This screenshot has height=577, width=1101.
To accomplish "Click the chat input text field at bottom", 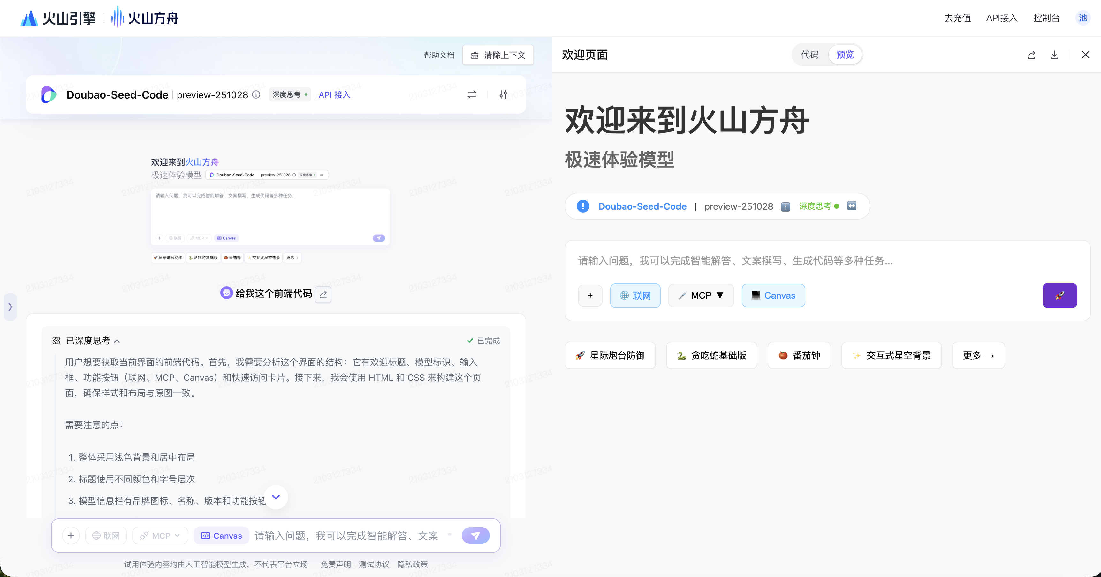I will pyautogui.click(x=346, y=536).
